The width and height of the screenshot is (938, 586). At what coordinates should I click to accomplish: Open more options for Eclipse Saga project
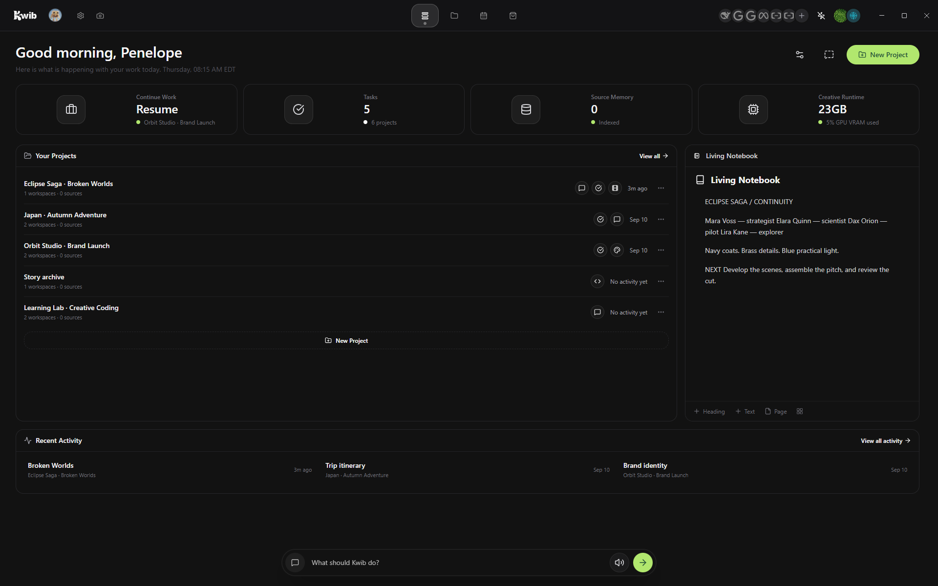661,188
